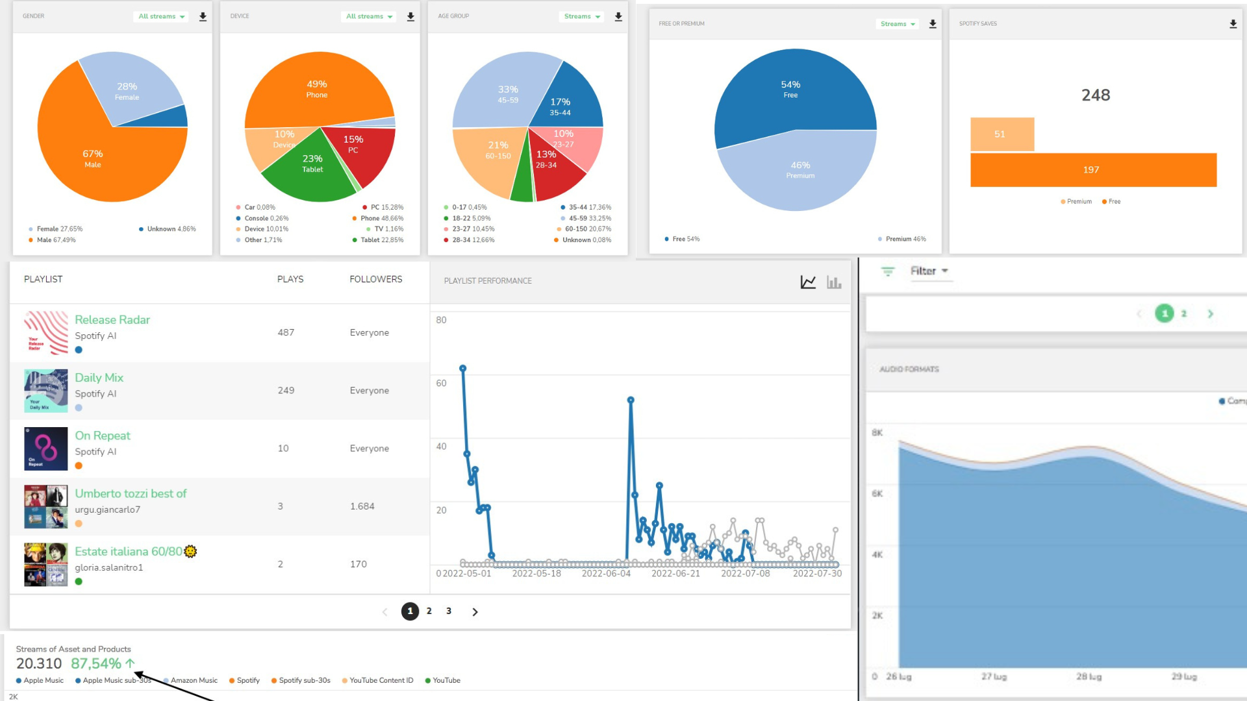Toggle Male legend in Gender chart
The height and width of the screenshot is (701, 1247).
[52, 240]
